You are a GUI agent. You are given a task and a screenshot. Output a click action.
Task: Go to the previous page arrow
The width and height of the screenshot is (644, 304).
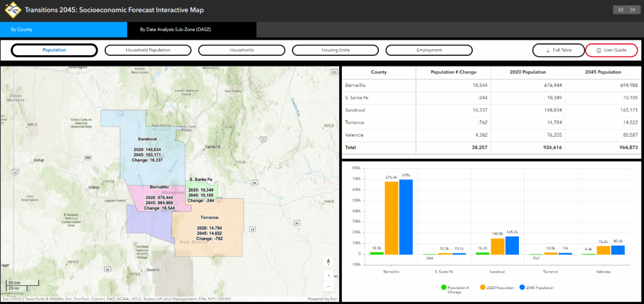(x=620, y=10)
